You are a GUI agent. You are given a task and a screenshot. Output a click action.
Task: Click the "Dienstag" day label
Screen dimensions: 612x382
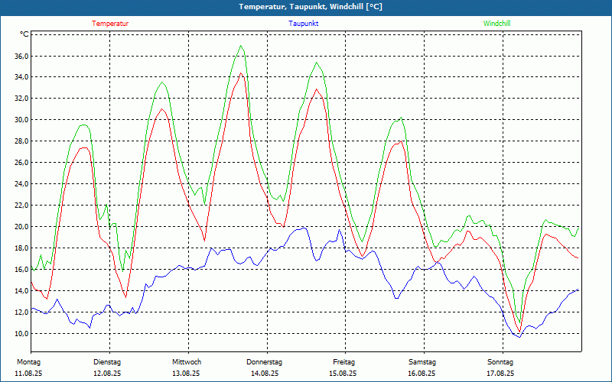[107, 362]
